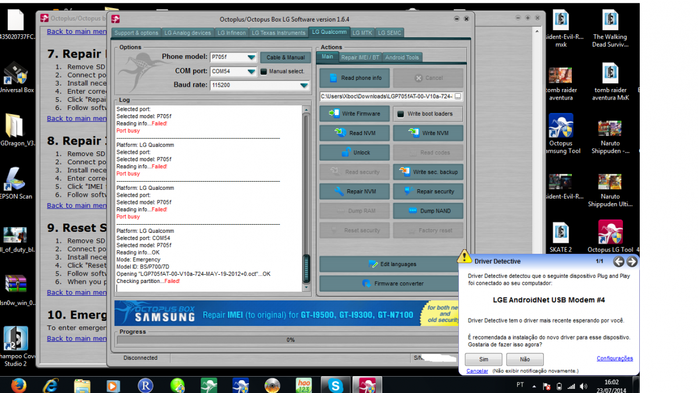Click the Progress bar at 0%

290,340
